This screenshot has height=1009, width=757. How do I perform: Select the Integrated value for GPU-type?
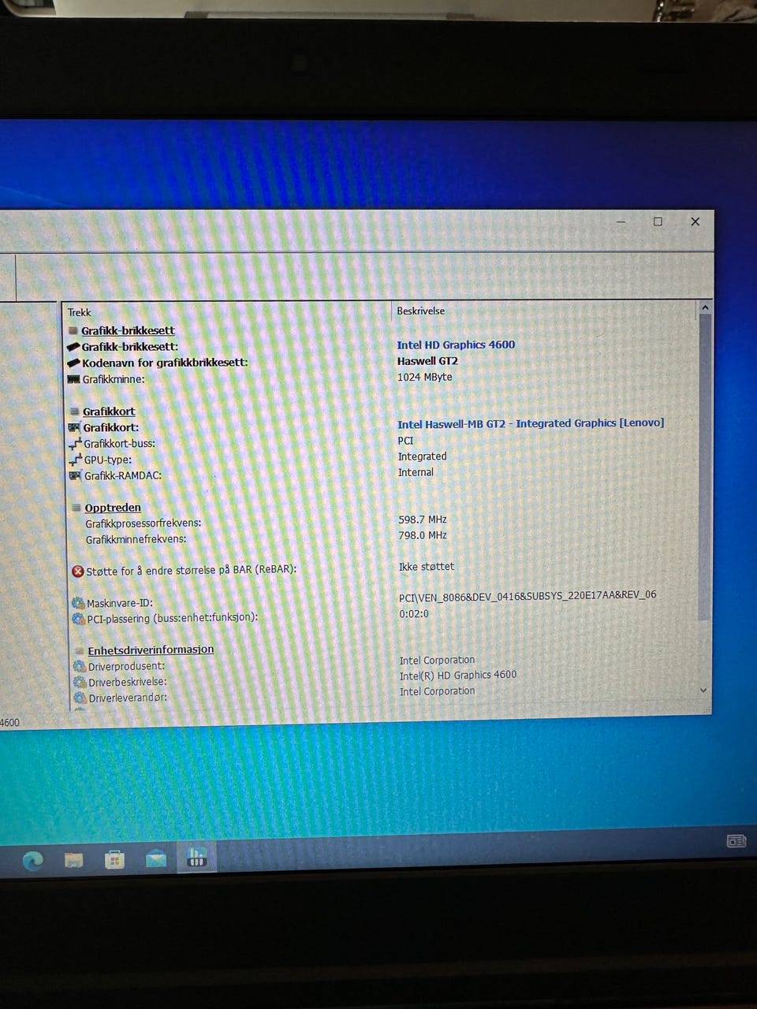tap(422, 456)
